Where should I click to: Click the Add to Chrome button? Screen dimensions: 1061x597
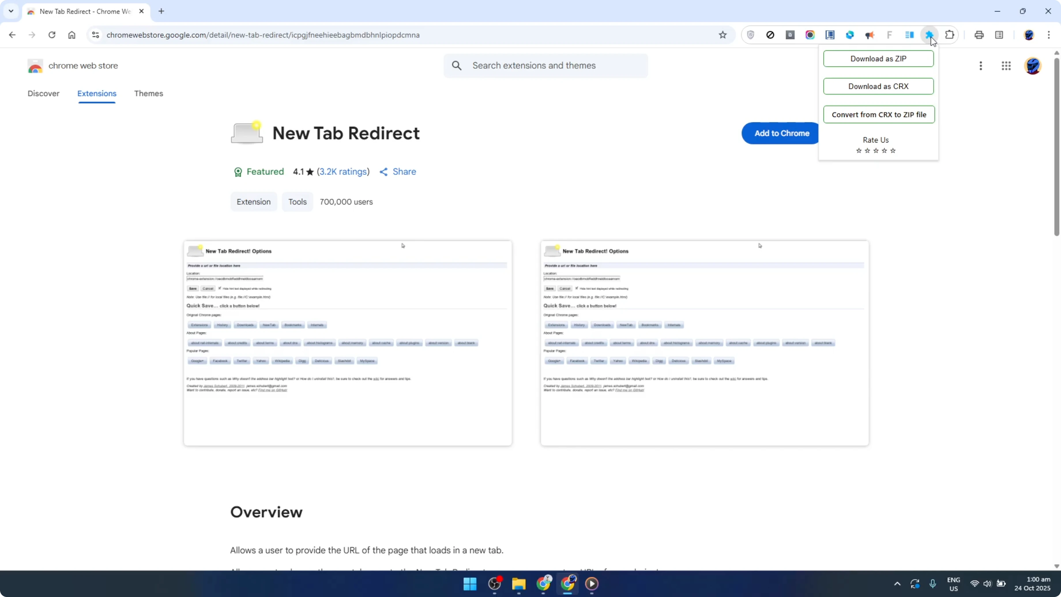coord(781,133)
